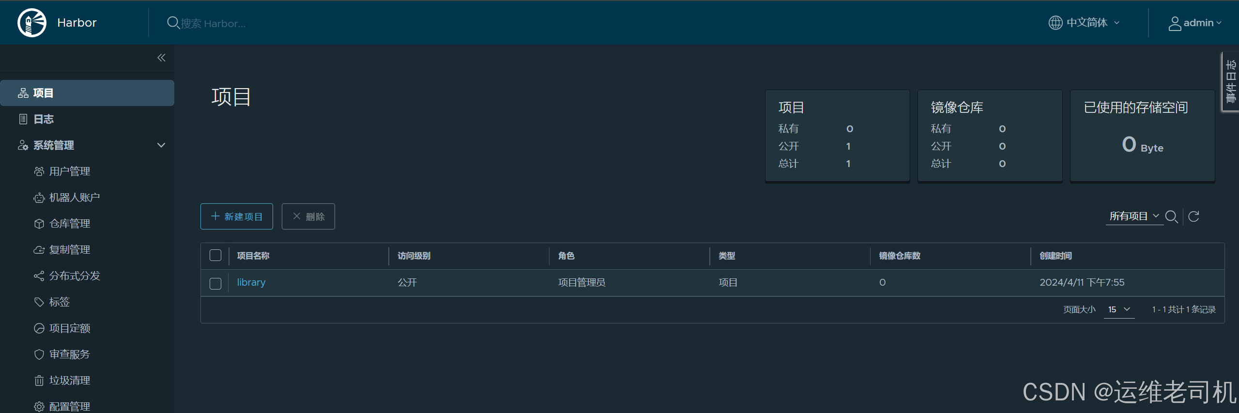
Task: Click the registry management cube icon
Action: [x=39, y=224]
